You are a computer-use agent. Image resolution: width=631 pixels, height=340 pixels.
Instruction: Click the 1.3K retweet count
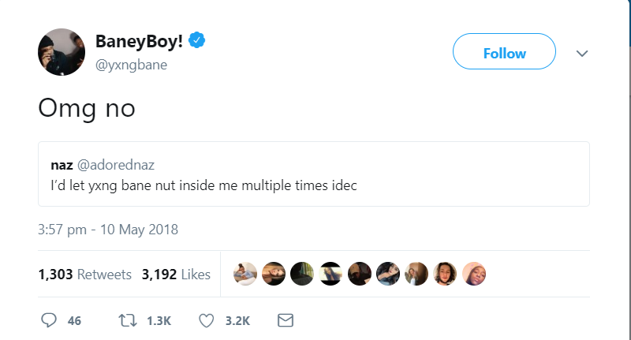159,320
